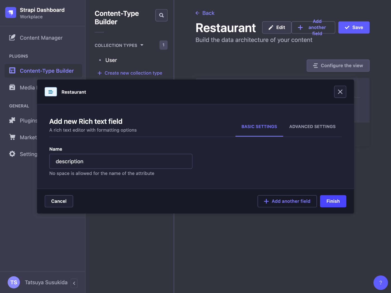Select the User collection type
Image resolution: width=391 pixels, height=293 pixels.
[x=111, y=60]
